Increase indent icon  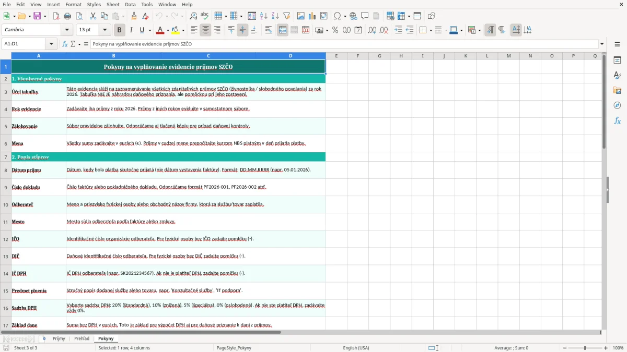pyautogui.click(x=398, y=30)
